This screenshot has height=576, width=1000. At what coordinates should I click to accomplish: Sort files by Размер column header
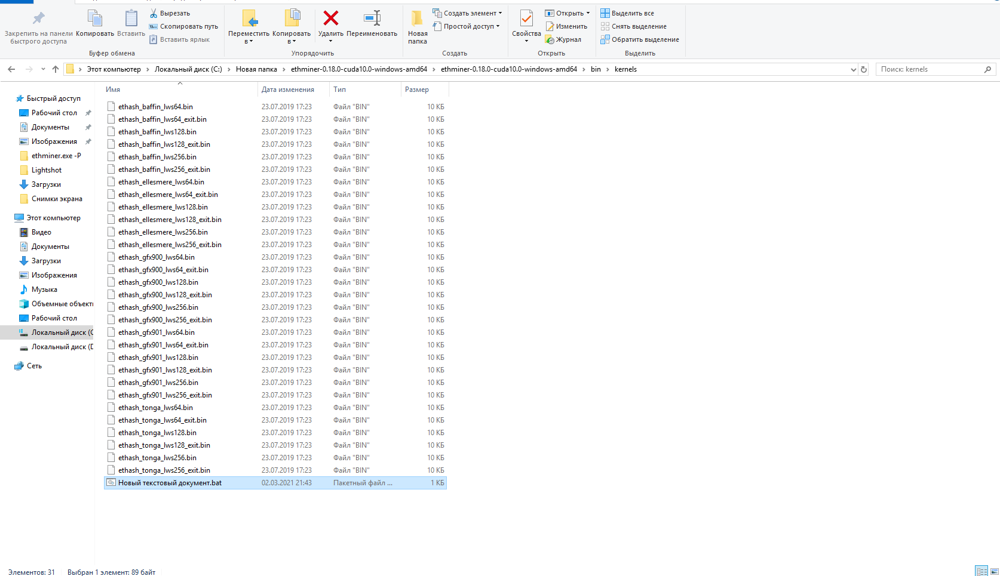pyautogui.click(x=417, y=90)
